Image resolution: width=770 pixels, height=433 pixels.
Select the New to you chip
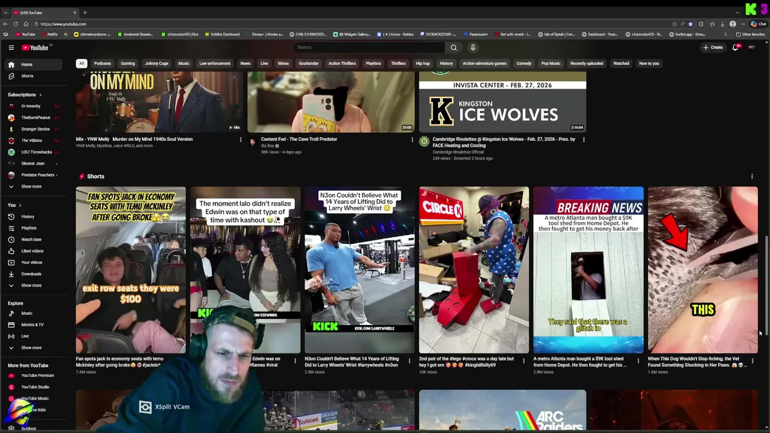(649, 63)
